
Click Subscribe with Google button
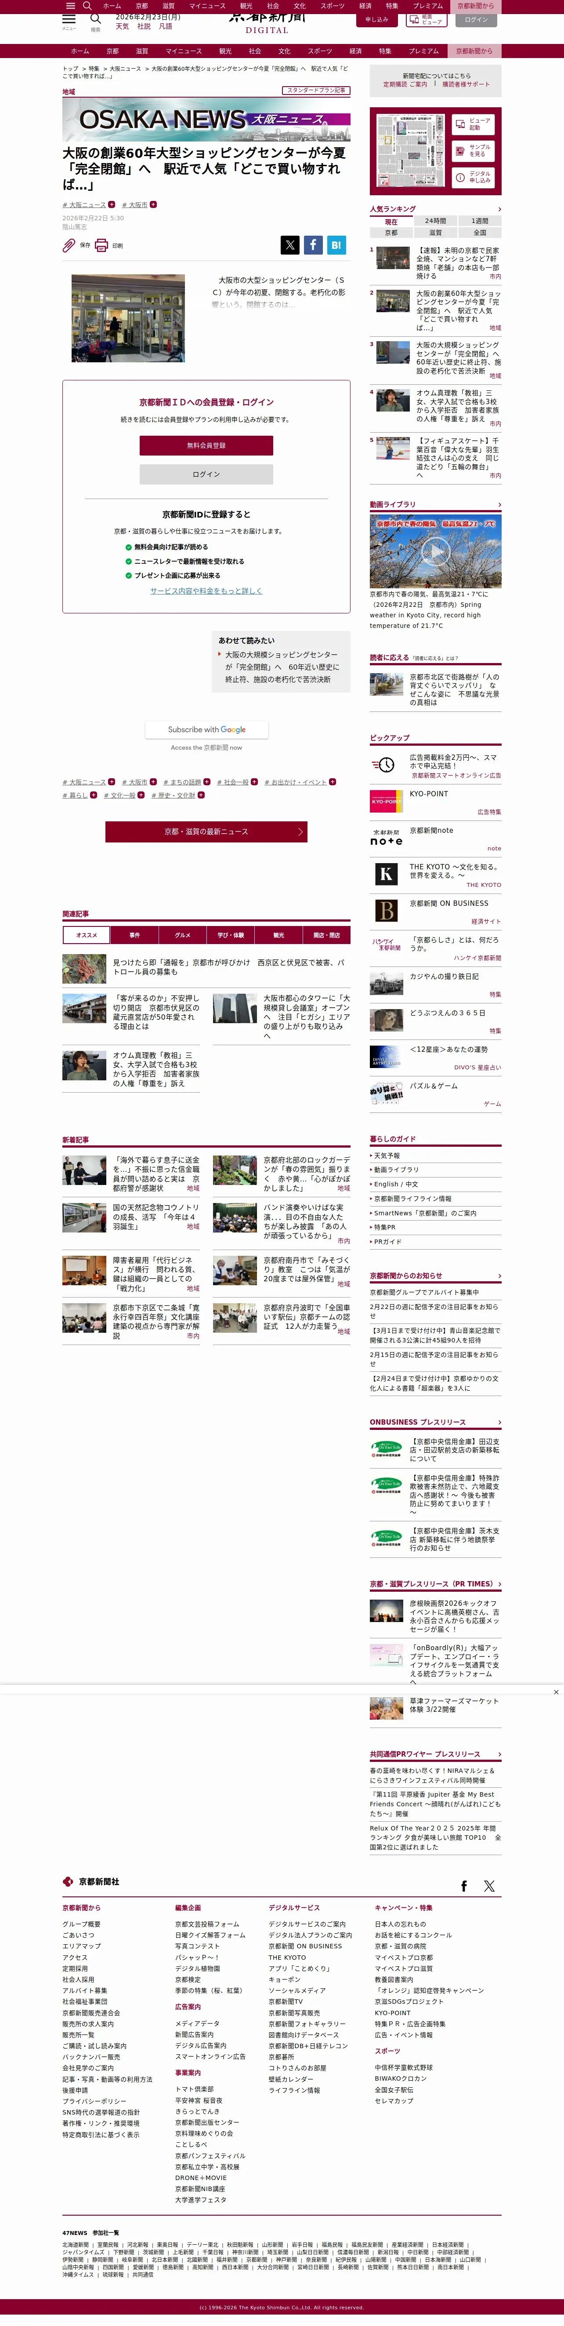pyautogui.click(x=206, y=729)
